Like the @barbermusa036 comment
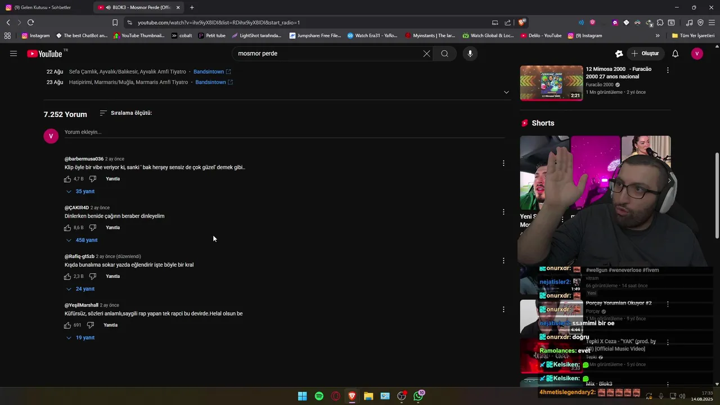 (67, 179)
